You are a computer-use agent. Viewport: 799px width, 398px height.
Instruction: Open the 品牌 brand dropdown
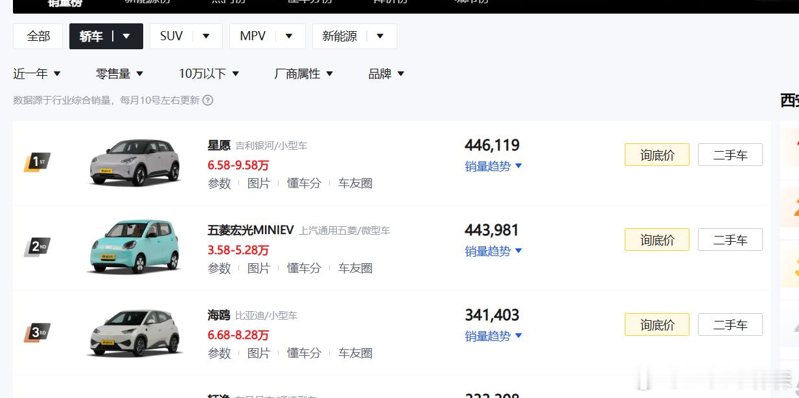point(387,74)
